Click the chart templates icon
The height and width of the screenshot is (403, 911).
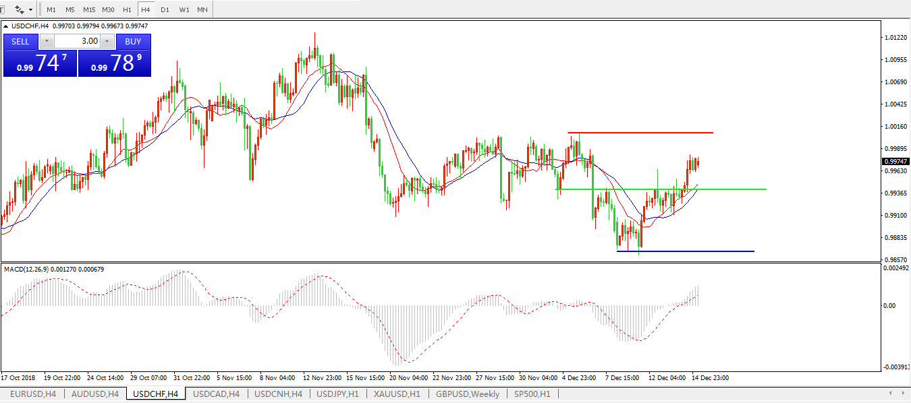coord(20,10)
